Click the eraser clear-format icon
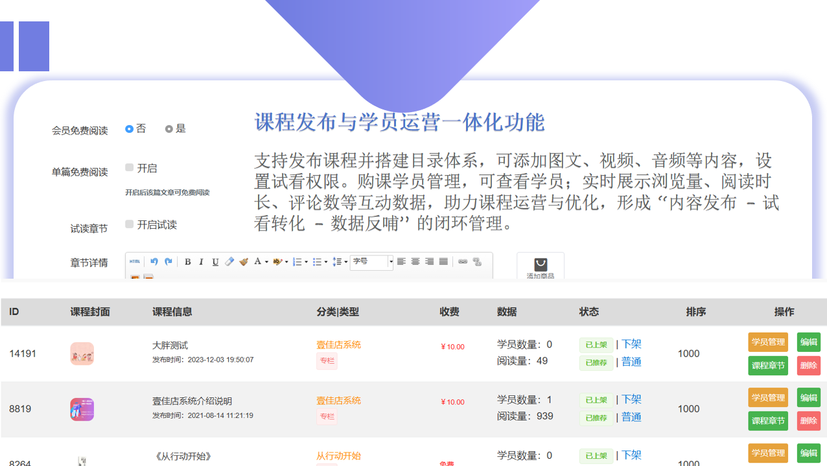Screen dimensions: 827x466 [x=229, y=262]
